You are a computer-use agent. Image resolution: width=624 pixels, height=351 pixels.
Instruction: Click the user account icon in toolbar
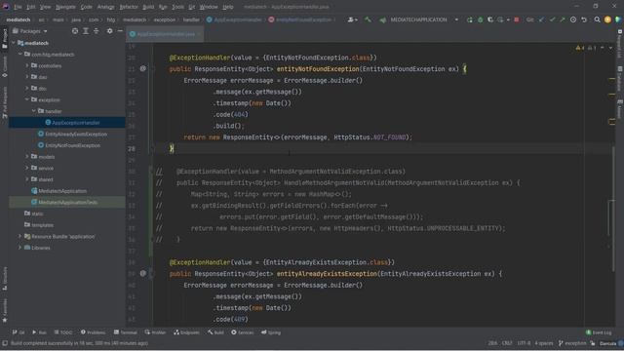(352, 19)
